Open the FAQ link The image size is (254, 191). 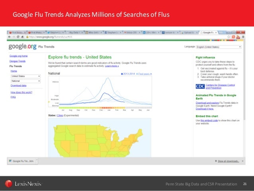[x=13, y=97]
